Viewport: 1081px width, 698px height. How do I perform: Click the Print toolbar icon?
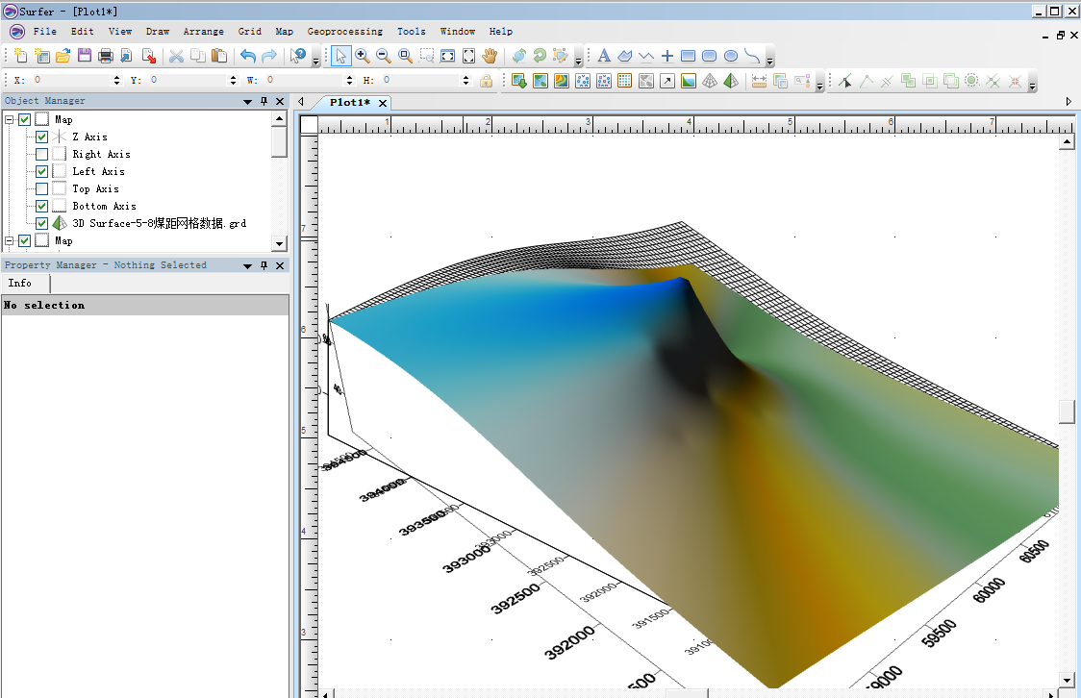tap(106, 56)
